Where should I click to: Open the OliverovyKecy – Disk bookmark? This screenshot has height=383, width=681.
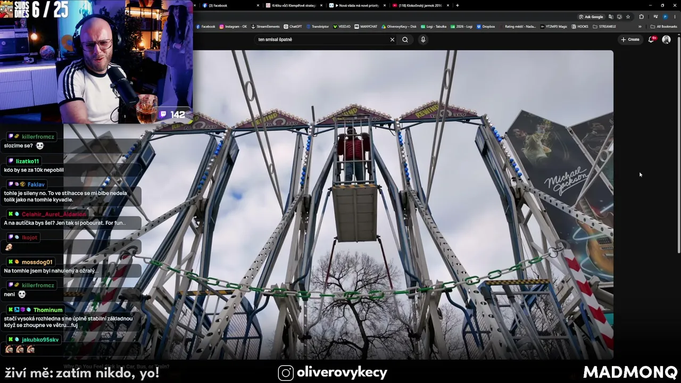(399, 26)
